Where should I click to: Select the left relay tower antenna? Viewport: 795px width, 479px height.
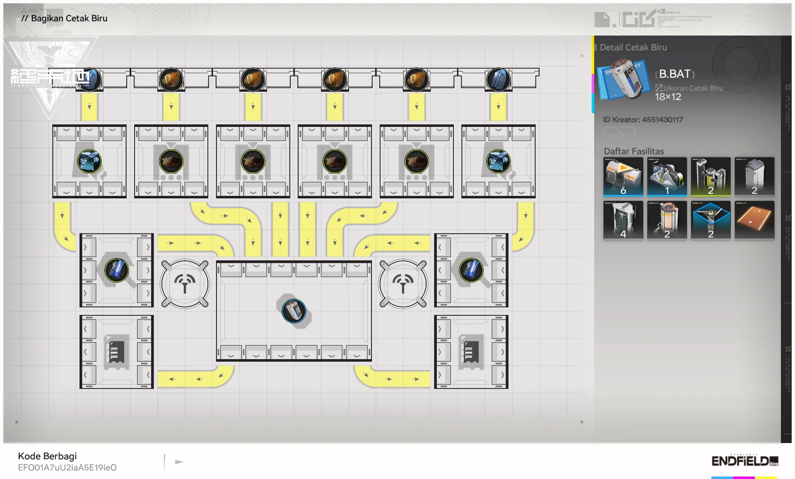pyautogui.click(x=185, y=284)
